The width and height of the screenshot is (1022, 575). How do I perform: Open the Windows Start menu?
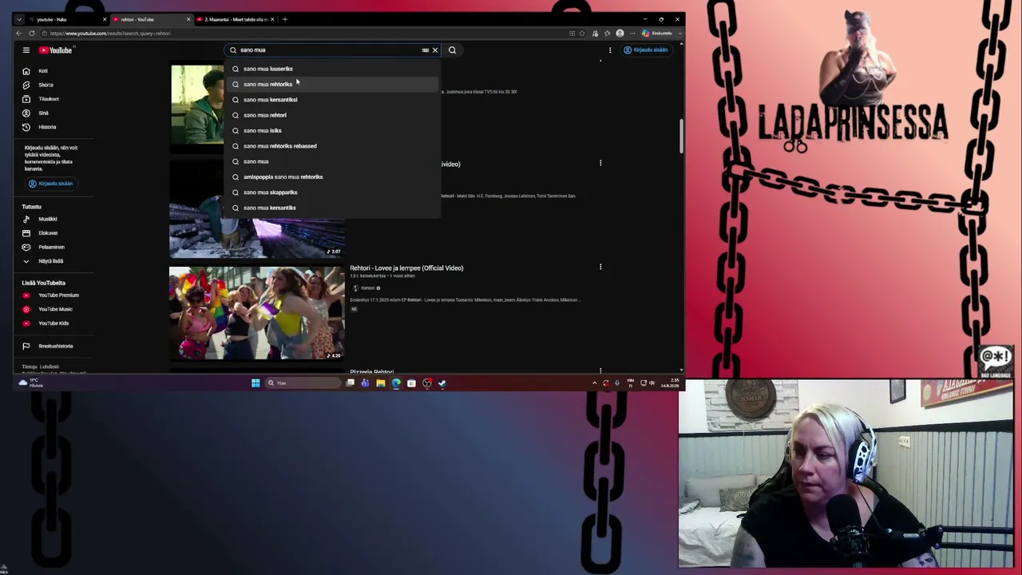pos(255,383)
